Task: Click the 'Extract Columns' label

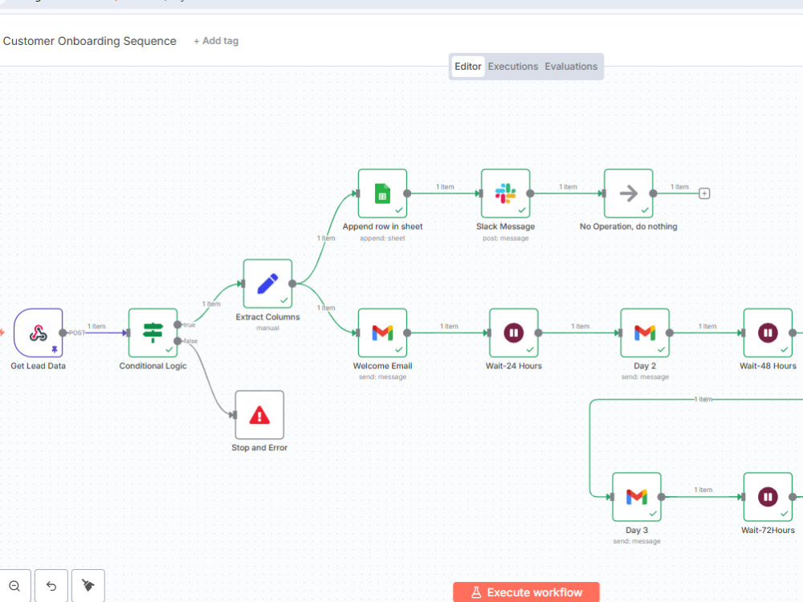Action: (268, 317)
